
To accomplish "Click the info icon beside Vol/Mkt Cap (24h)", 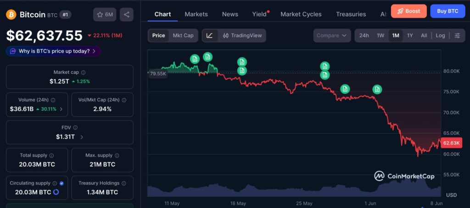I will [x=124, y=100].
